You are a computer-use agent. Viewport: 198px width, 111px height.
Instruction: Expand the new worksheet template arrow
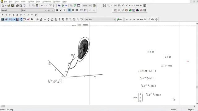pyautogui.click(x=6, y=6)
